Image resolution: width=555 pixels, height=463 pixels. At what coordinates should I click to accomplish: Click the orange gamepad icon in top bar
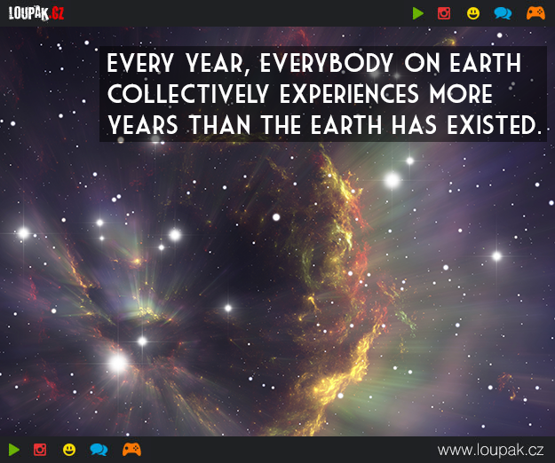[x=535, y=13]
